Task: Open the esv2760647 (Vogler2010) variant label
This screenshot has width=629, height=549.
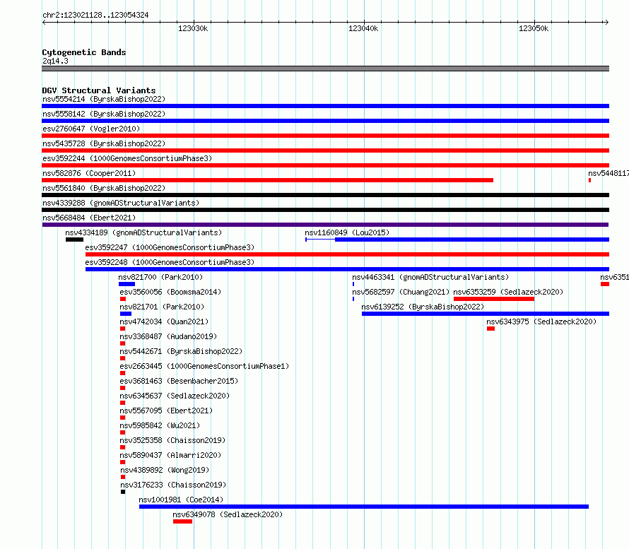Action: pos(91,129)
